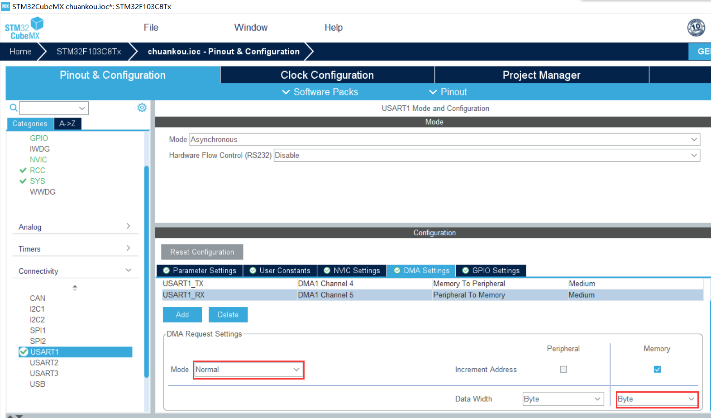
Task: Click Add DMA request button
Action: point(182,315)
